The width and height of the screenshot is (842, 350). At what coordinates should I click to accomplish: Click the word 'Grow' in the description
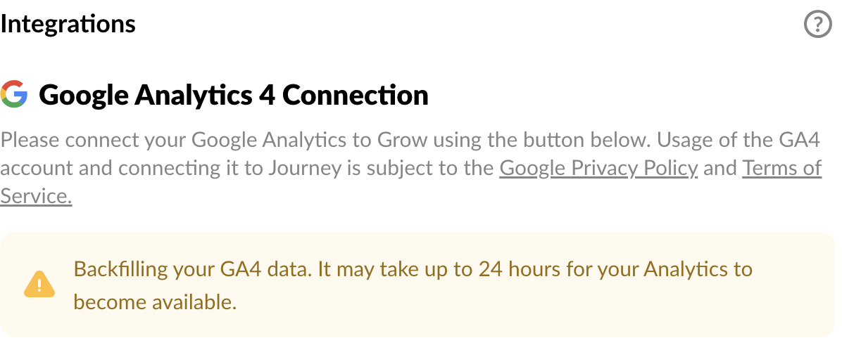pos(402,139)
